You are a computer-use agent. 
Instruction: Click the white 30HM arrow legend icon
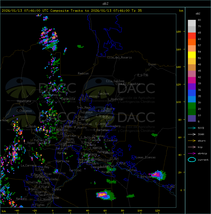(192, 134)
